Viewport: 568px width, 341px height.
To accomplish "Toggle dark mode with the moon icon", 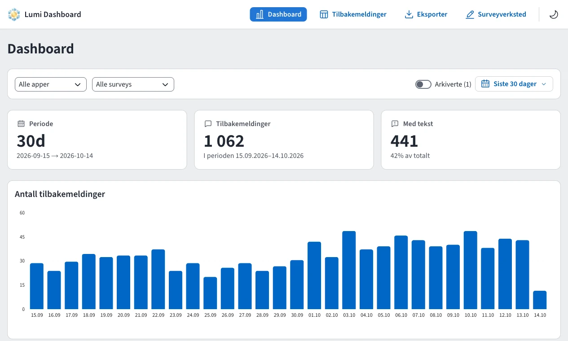I will (554, 14).
